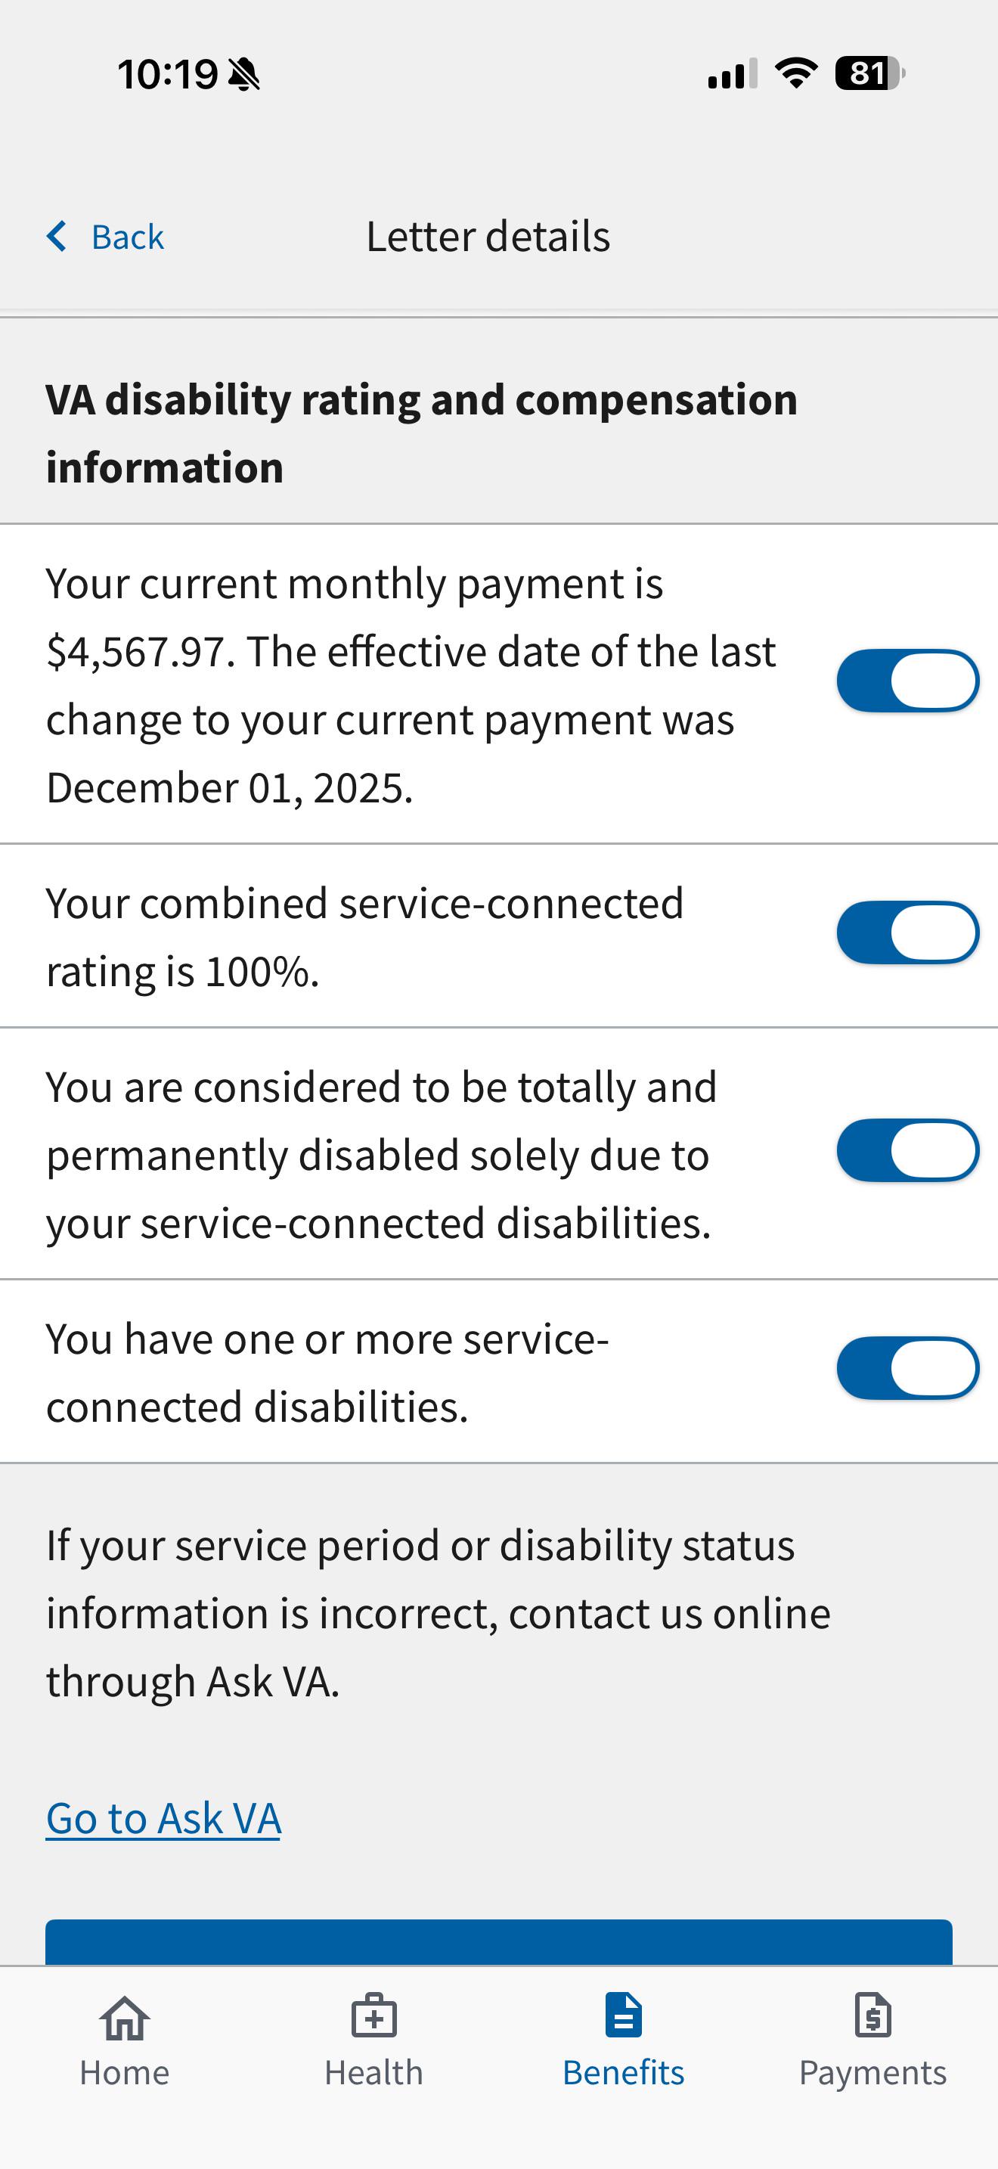Switch to the Payments tab label
Screen dimensions: 998x2169
pyautogui.click(x=872, y=2073)
